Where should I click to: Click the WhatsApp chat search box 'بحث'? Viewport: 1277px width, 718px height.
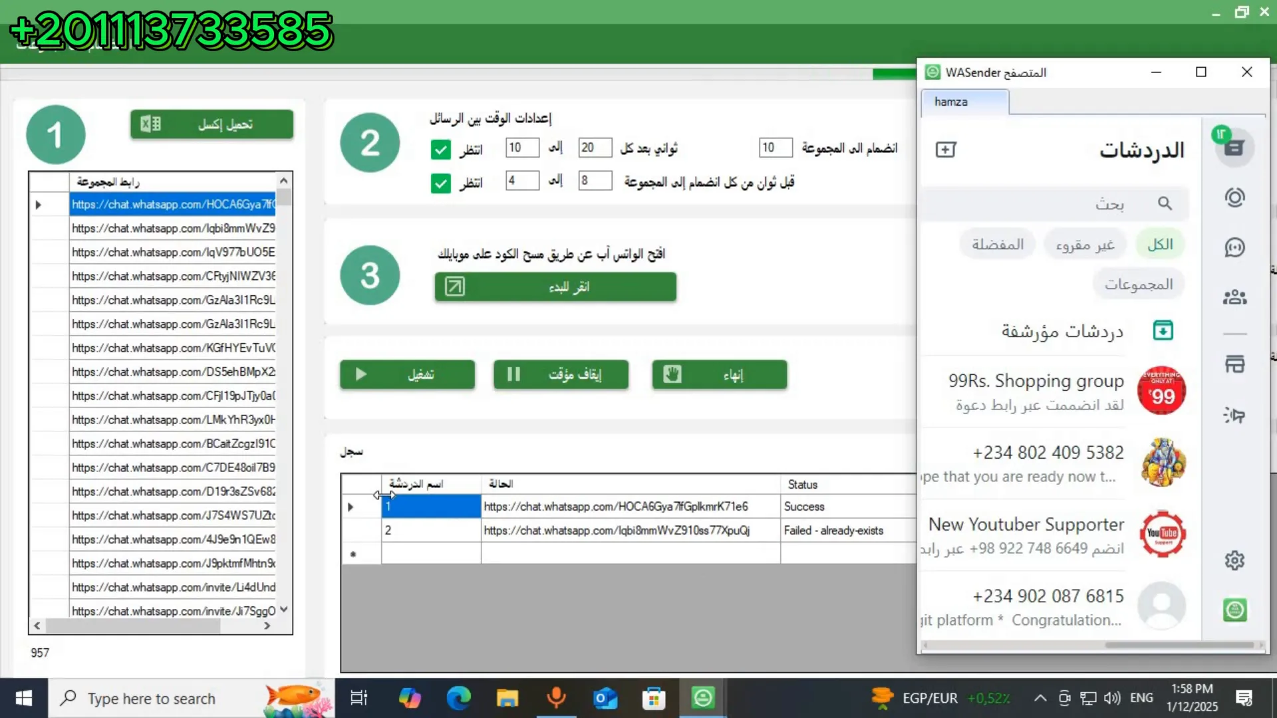(1054, 203)
